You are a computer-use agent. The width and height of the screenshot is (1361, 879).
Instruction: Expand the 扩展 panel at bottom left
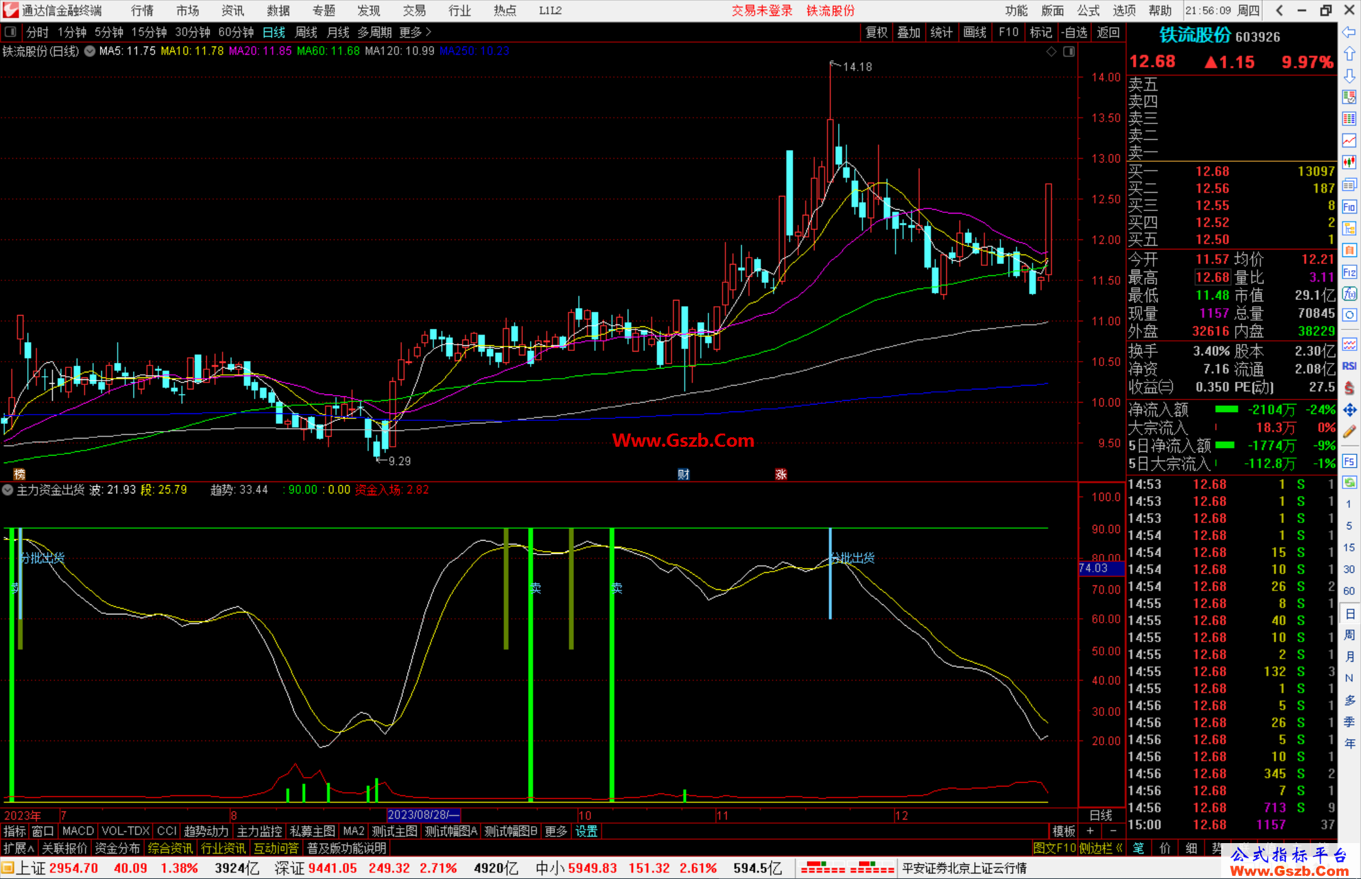(x=19, y=848)
